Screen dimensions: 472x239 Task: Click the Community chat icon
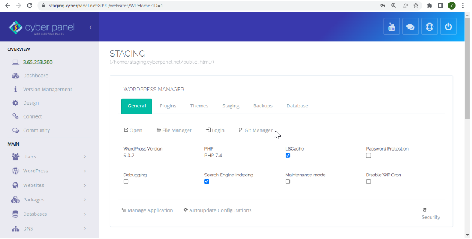15,130
